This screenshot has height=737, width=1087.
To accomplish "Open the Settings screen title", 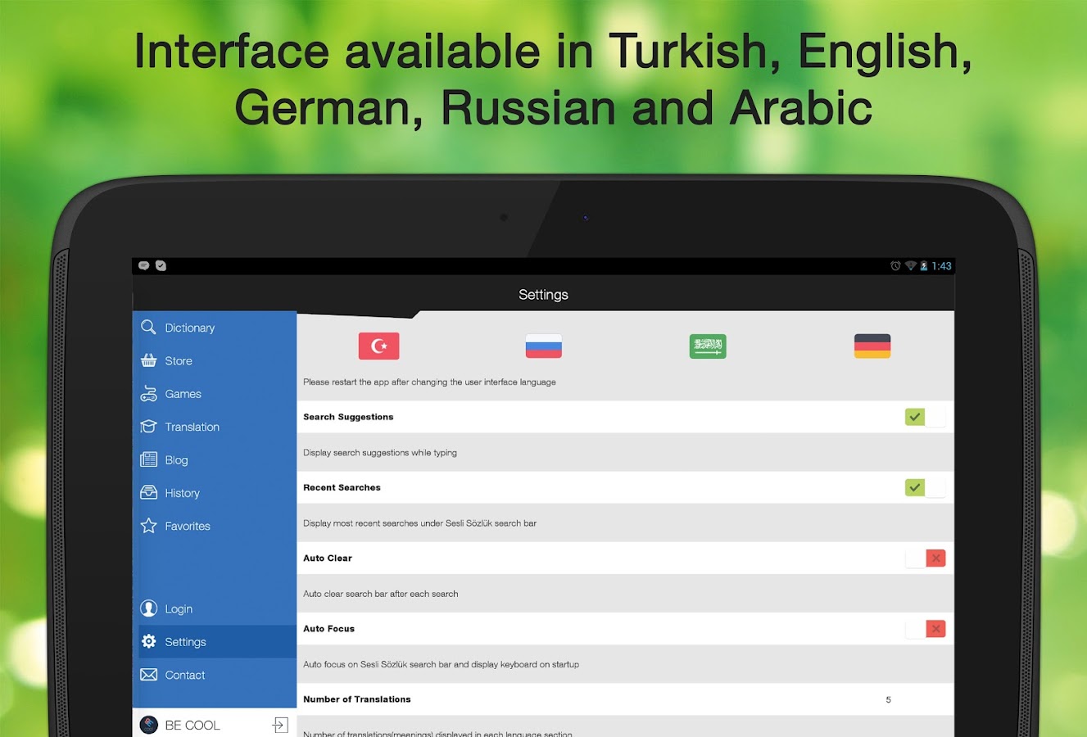I will pos(543,294).
